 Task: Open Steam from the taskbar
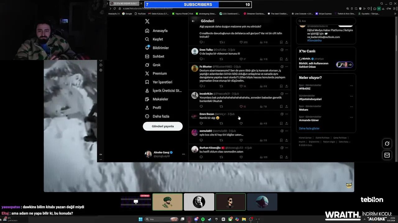pos(210,219)
